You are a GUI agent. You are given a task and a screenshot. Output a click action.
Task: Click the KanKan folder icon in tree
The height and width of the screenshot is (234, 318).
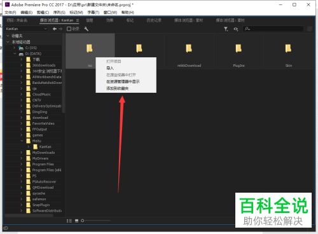click(x=35, y=147)
